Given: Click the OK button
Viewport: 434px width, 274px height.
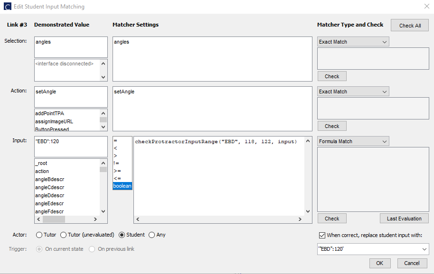Looking at the screenshot, I should click(379, 263).
